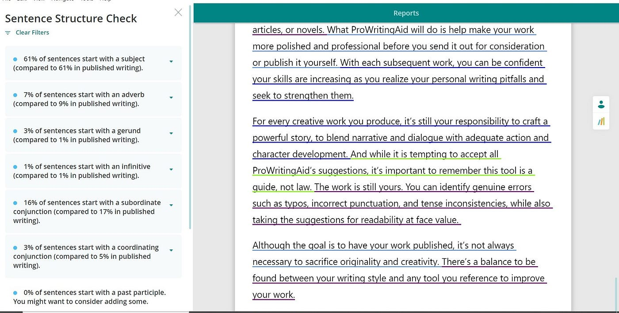Click text 'For every creative work you produce'
This screenshot has width=619, height=313.
point(326,121)
